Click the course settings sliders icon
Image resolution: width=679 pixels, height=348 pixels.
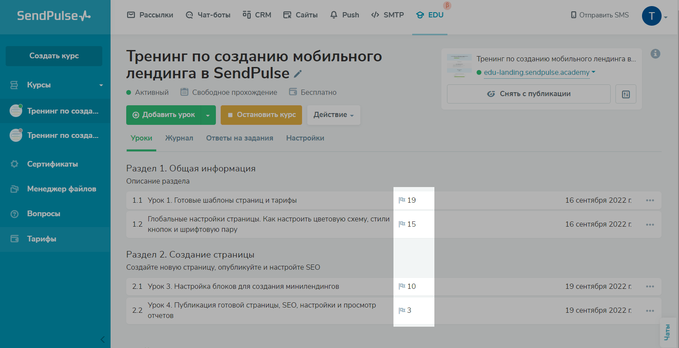click(x=625, y=94)
